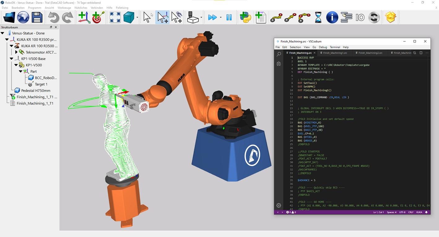Open the yellow box package icon
The width and height of the screenshot is (439, 237).
tap(391, 17)
